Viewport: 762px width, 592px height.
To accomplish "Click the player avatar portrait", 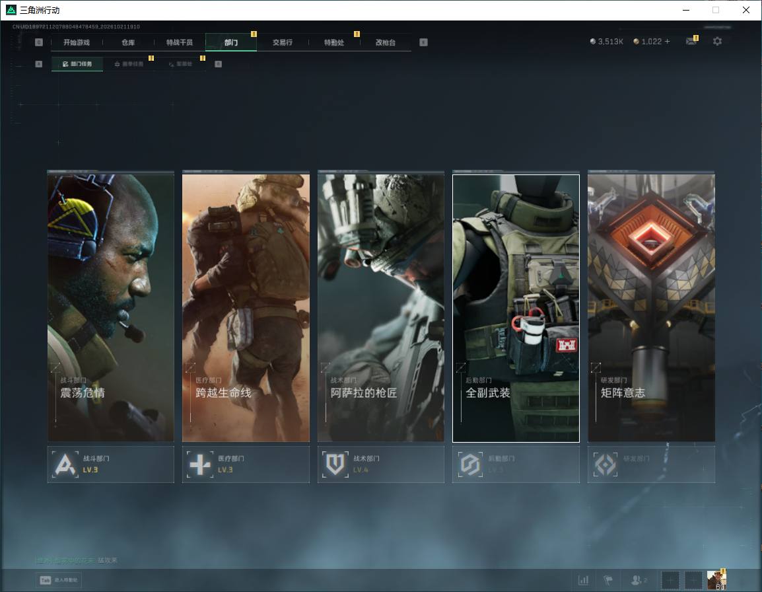I will pyautogui.click(x=716, y=580).
